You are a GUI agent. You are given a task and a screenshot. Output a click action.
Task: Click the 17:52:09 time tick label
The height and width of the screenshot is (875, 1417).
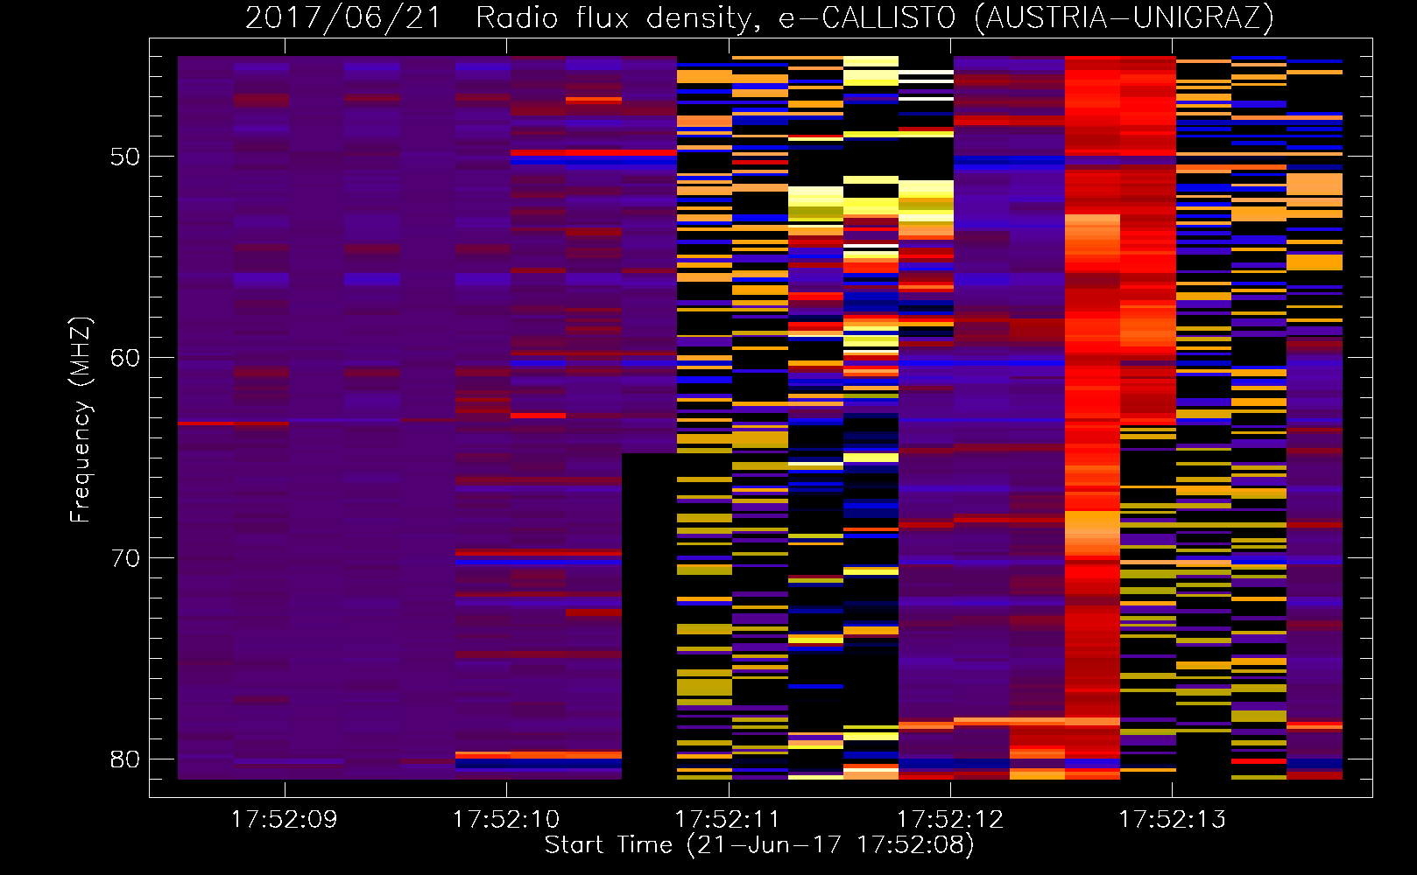[284, 820]
